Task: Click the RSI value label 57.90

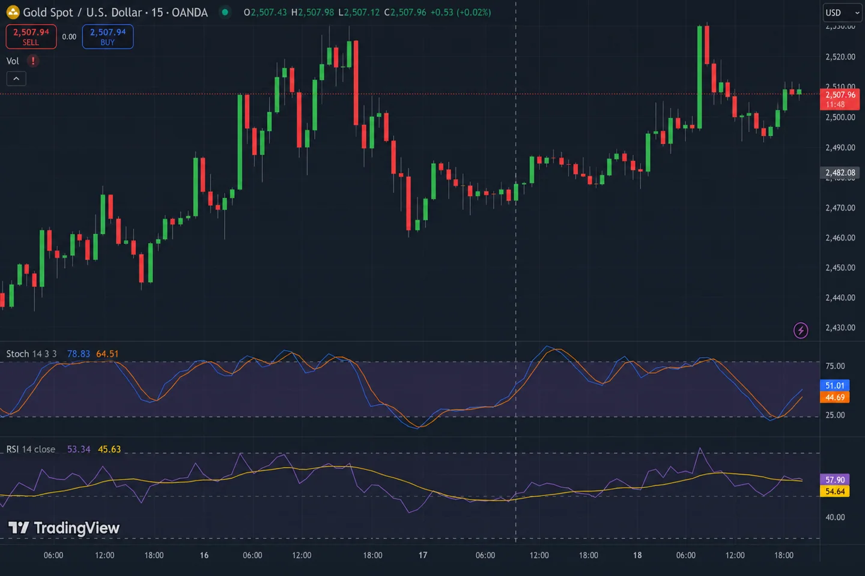Action: [x=835, y=480]
